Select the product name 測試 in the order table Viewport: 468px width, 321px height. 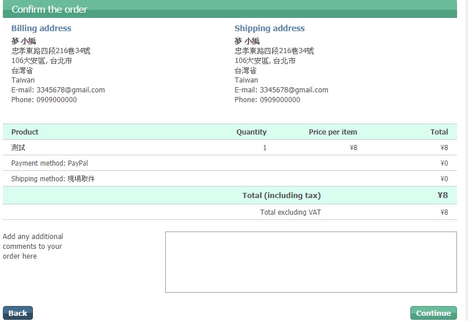[x=18, y=148]
